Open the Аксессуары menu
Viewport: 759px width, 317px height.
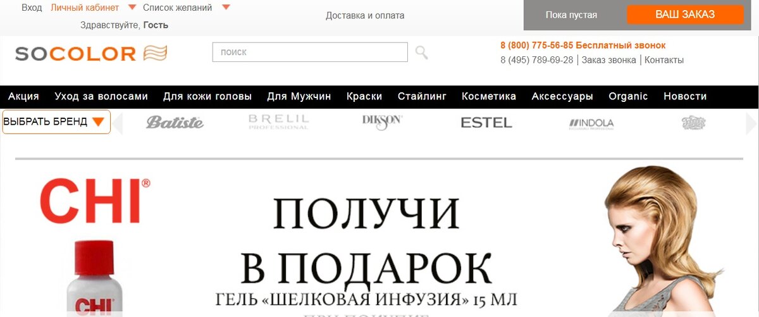(x=562, y=96)
